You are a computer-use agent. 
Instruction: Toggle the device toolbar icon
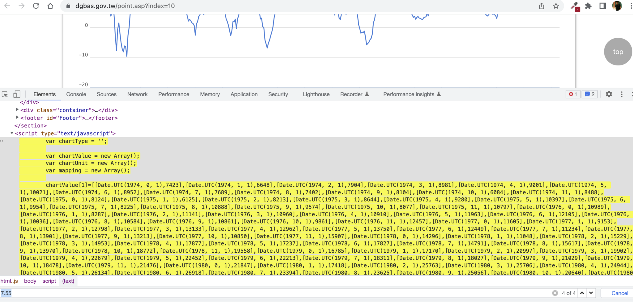point(17,94)
